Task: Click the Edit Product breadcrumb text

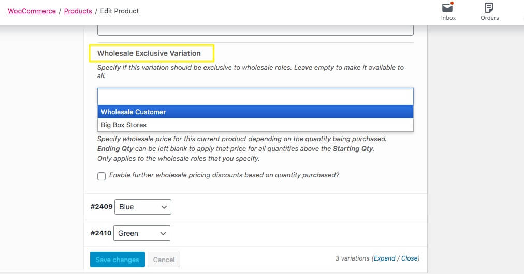Action: [120, 11]
